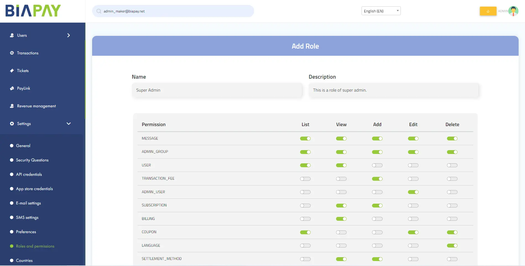The width and height of the screenshot is (525, 266).
Task: Enable the USER Add permission toggle
Action: (x=377, y=165)
